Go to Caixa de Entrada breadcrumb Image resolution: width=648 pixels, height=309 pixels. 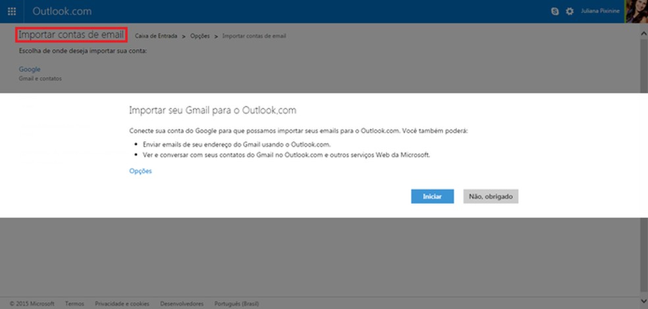156,36
